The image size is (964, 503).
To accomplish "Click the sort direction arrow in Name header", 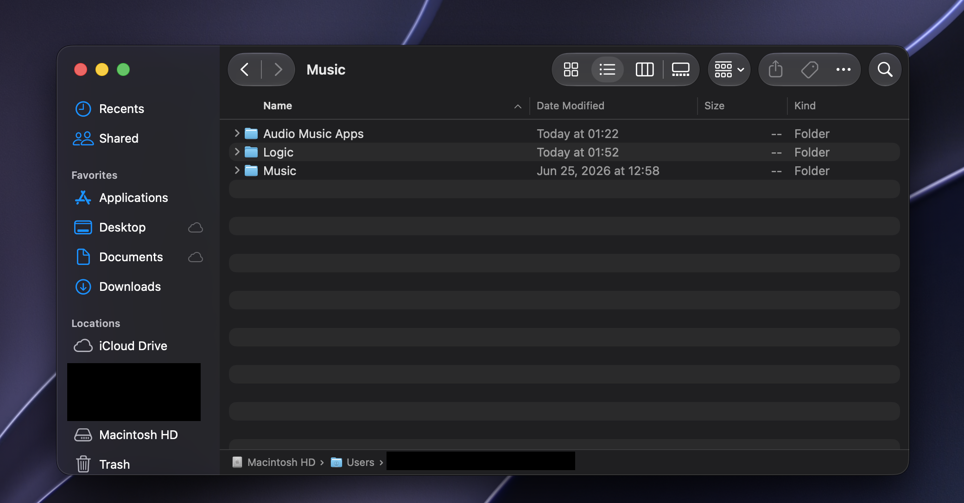I will click(x=518, y=107).
